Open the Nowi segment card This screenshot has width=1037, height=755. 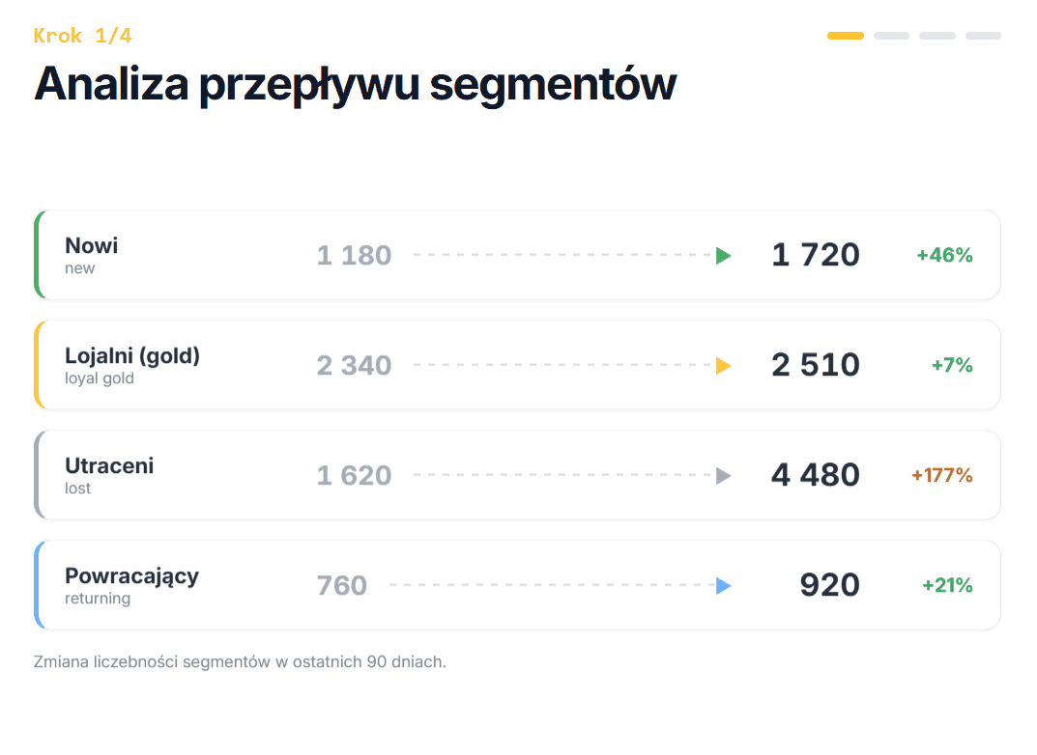pos(517,255)
